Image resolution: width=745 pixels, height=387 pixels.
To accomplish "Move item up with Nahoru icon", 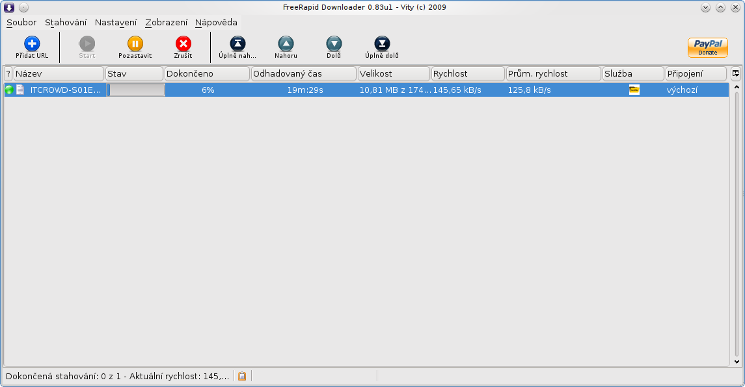I will [x=286, y=44].
